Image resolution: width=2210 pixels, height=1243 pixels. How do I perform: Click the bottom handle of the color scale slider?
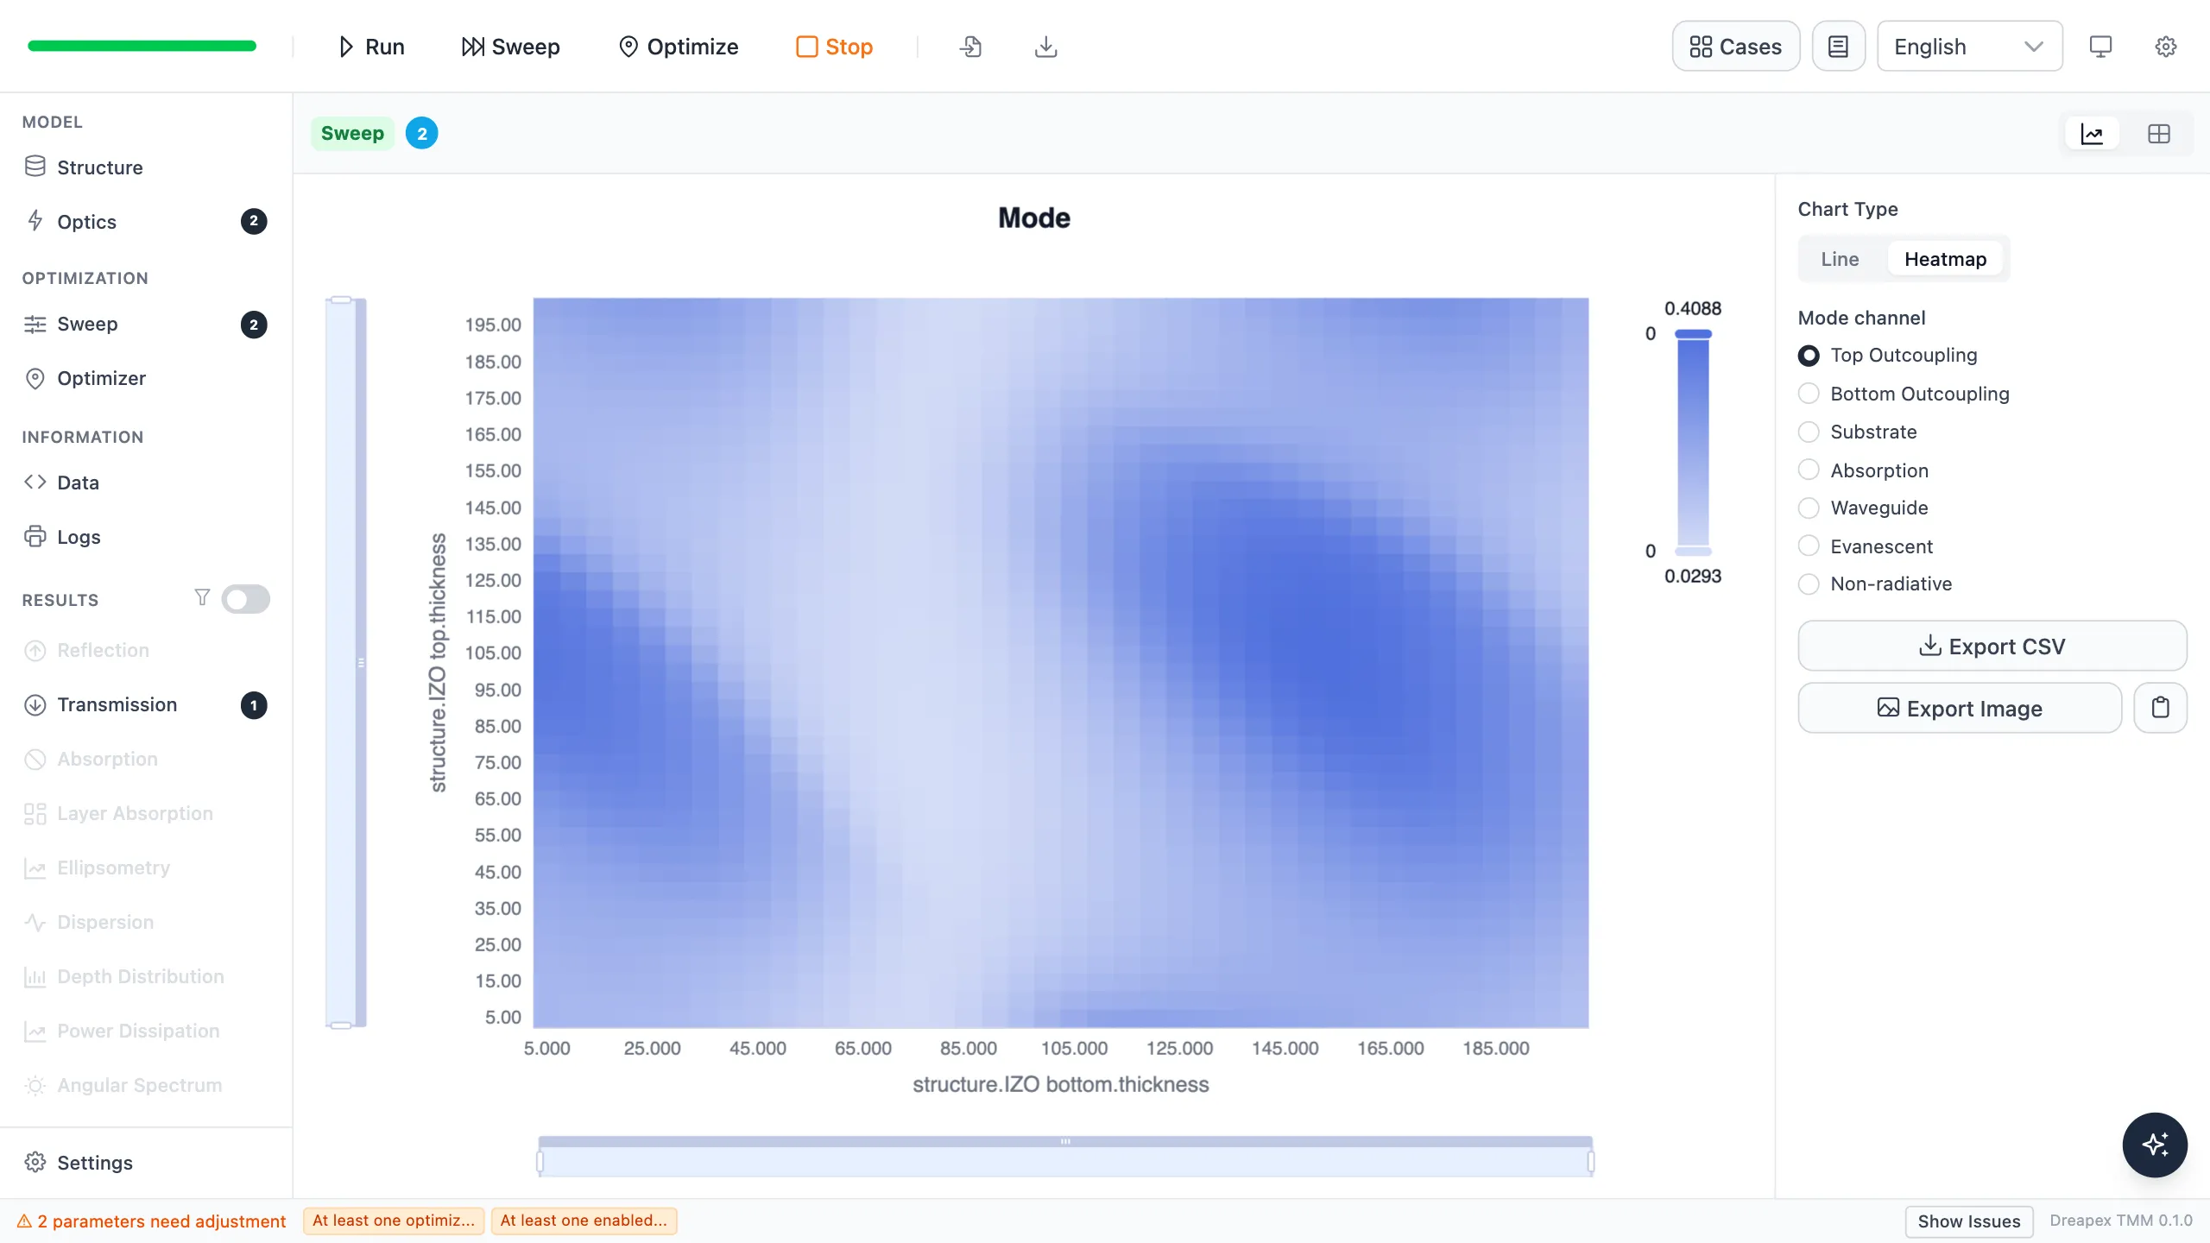(x=1693, y=551)
